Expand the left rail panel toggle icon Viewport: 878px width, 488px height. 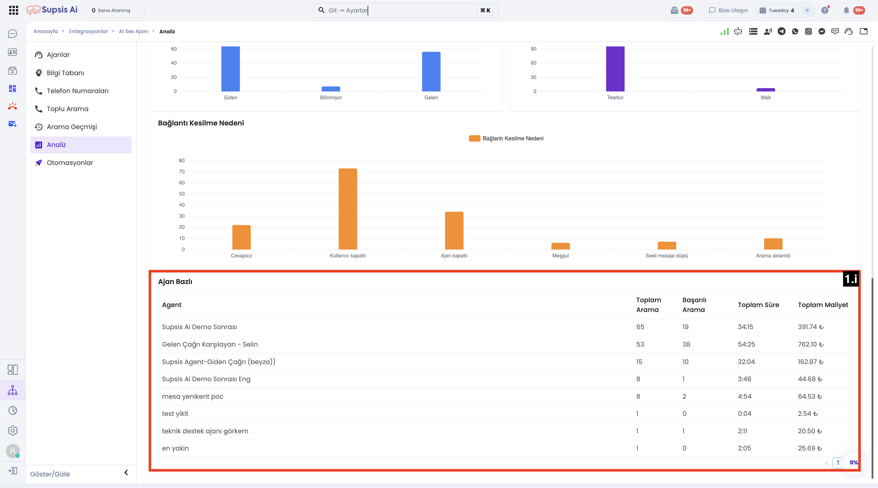13,470
